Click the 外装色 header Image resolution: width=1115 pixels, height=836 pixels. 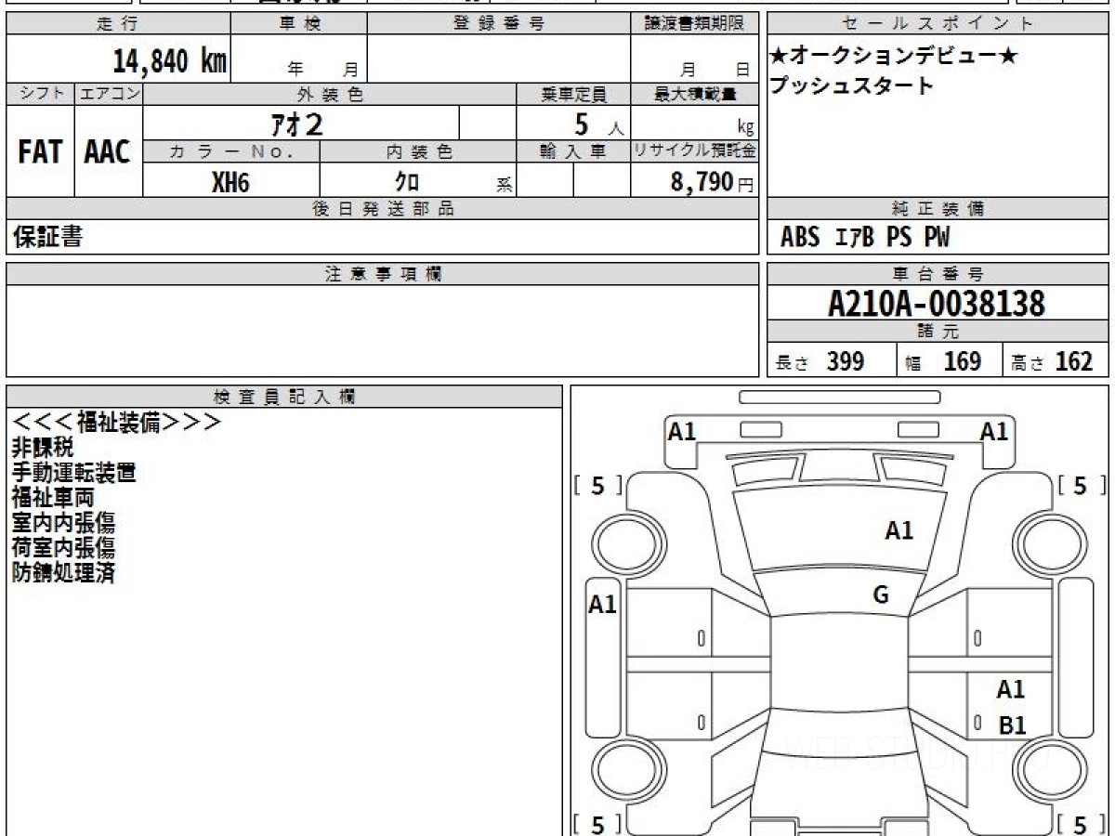330,94
